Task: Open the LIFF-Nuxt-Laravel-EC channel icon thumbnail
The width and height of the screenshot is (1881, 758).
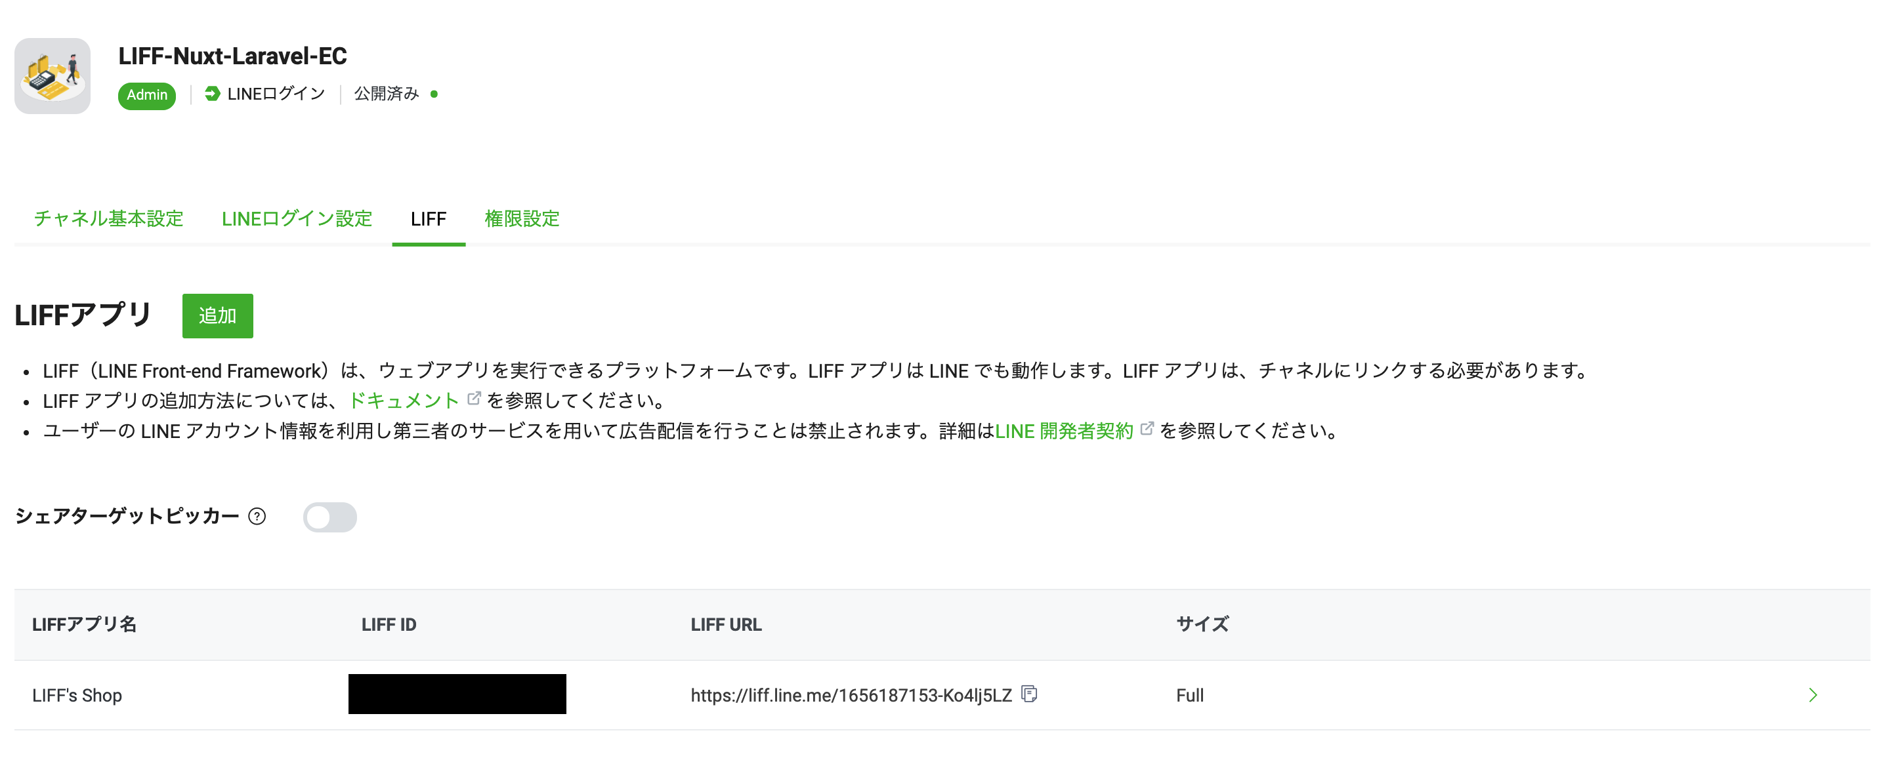Action: coord(52,75)
